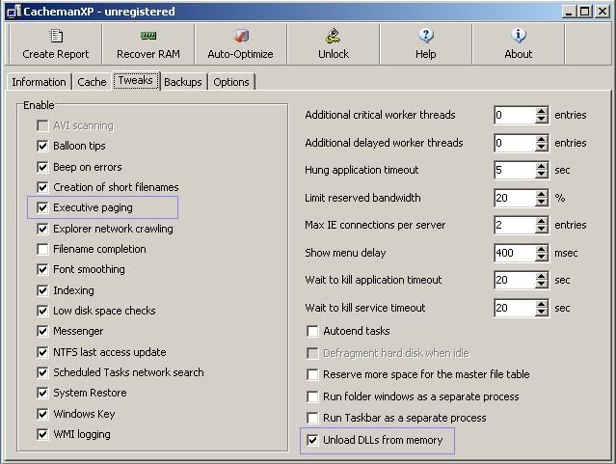This screenshot has width=616, height=464.
Task: Minimize the CachemanXP window
Action: point(569,12)
